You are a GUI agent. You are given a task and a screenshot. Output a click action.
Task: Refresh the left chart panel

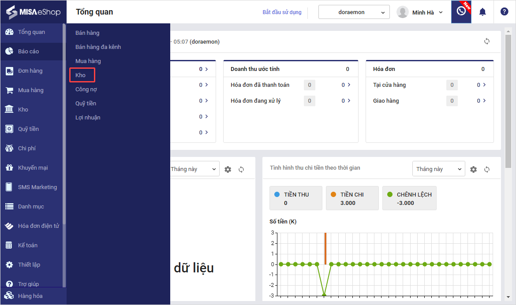(x=241, y=169)
